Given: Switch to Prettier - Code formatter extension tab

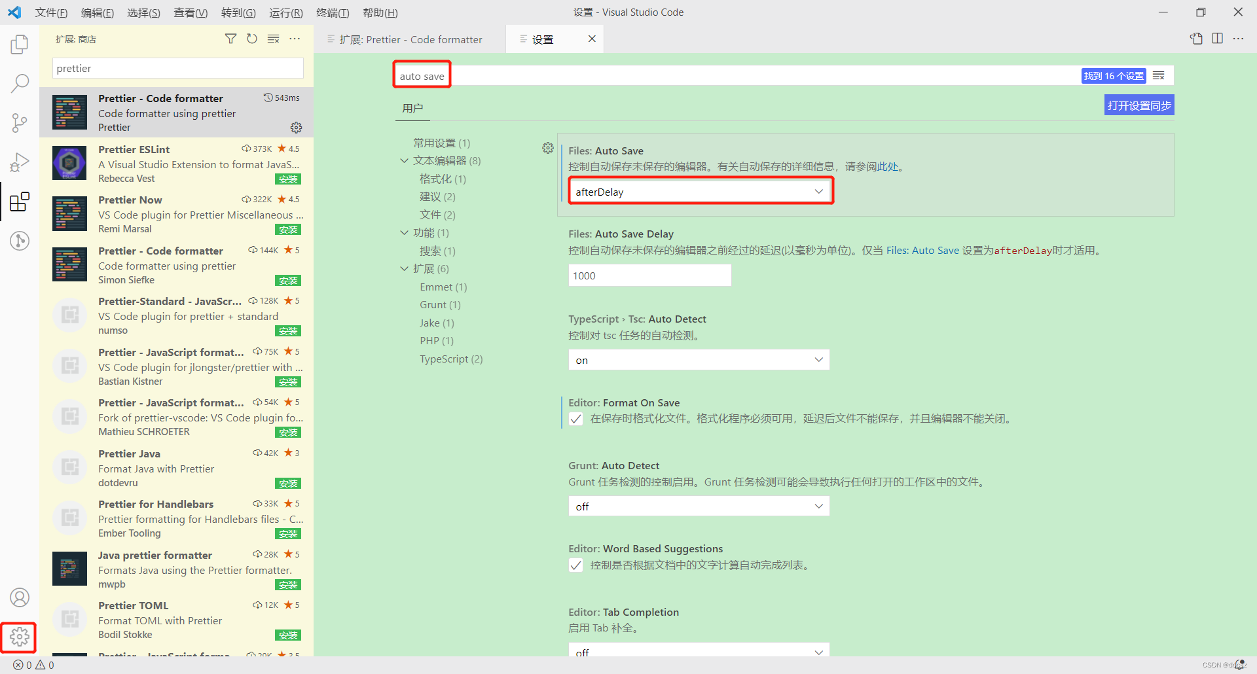Looking at the screenshot, I should coord(410,39).
